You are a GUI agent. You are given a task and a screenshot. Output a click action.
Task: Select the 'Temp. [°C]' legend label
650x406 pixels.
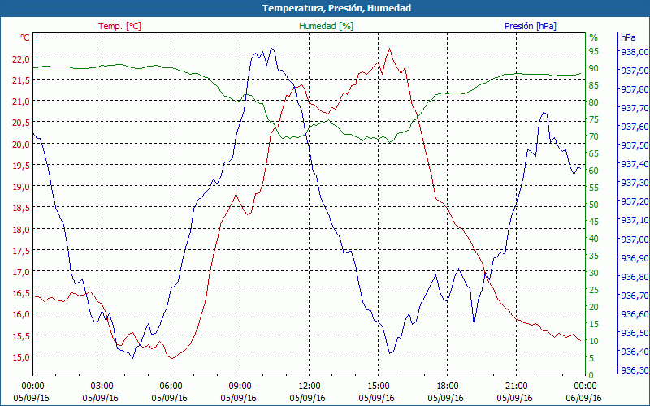click(x=119, y=26)
